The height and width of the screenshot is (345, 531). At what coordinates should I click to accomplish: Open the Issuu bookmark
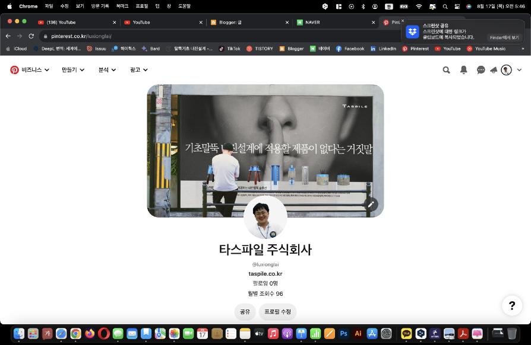[96, 49]
